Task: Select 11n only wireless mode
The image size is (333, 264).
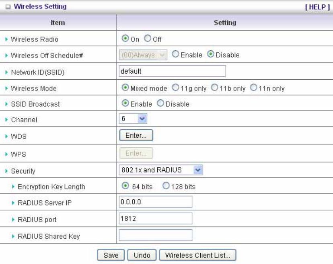Action: 254,87
